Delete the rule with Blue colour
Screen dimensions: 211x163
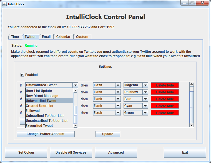click(165, 99)
